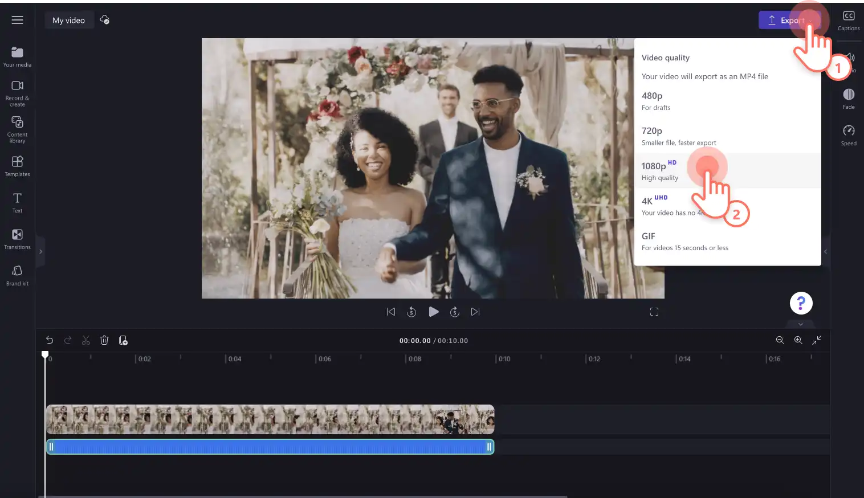This screenshot has height=498, width=864.
Task: Fit timeline to screen
Action: coord(817,340)
